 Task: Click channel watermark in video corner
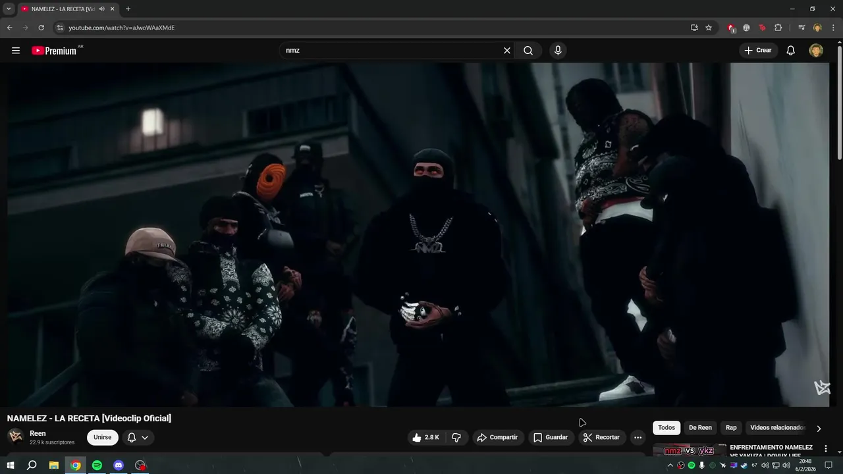[822, 388]
